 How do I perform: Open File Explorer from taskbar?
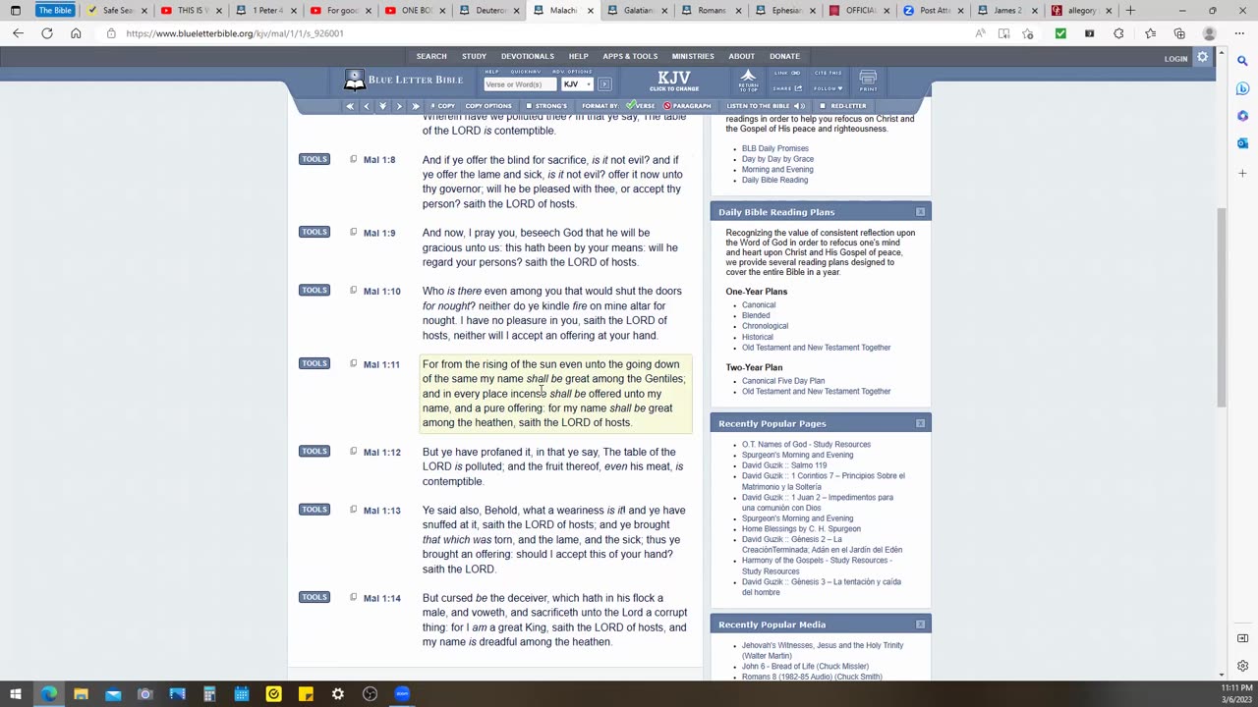pos(81,694)
